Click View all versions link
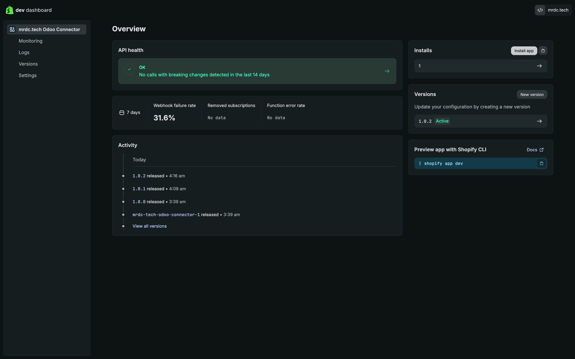Viewport: 575px width, 359px height. (x=150, y=226)
